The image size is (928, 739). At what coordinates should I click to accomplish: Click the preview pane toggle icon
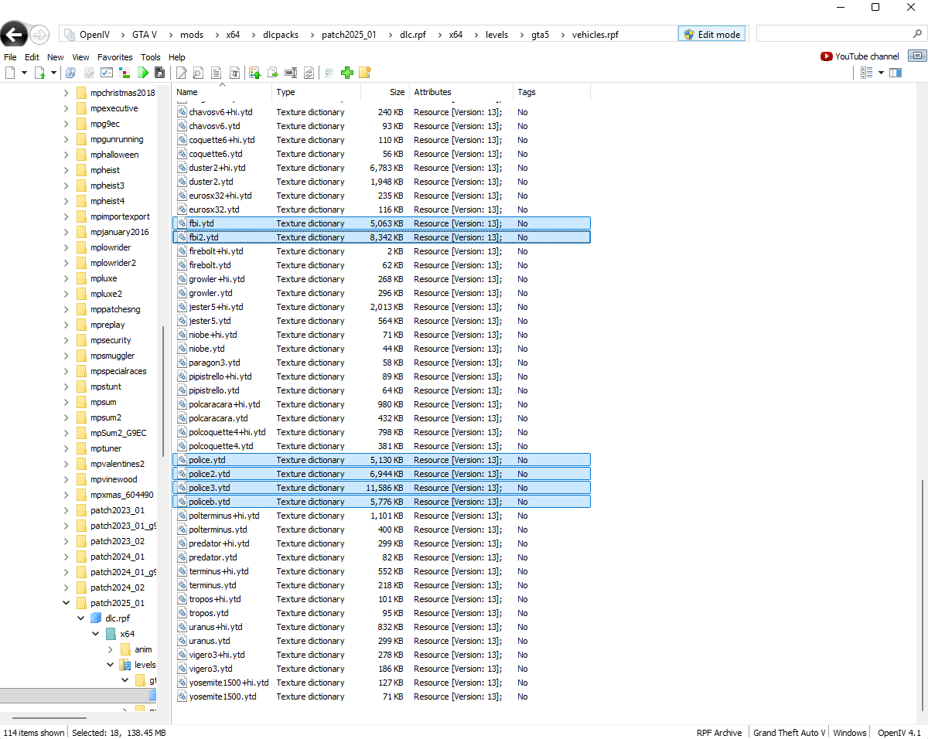896,73
